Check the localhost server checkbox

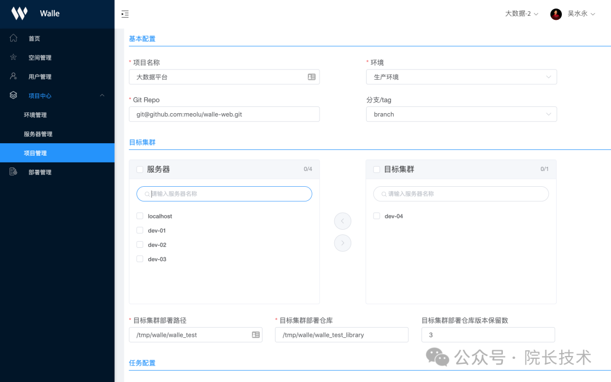point(140,216)
